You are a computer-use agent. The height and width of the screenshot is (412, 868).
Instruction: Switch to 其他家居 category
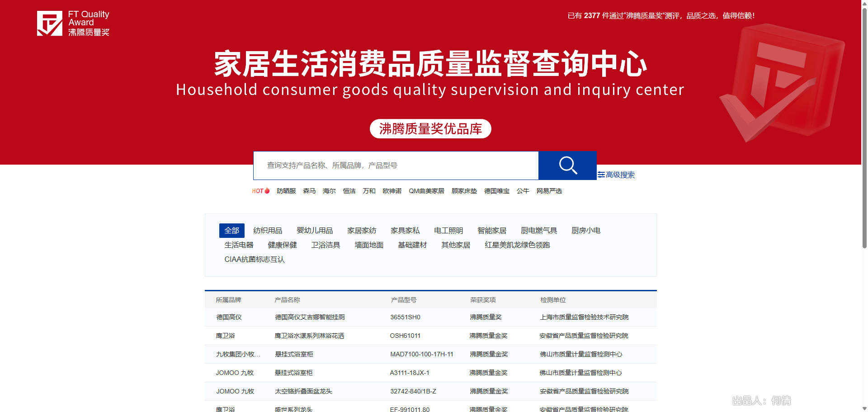456,245
